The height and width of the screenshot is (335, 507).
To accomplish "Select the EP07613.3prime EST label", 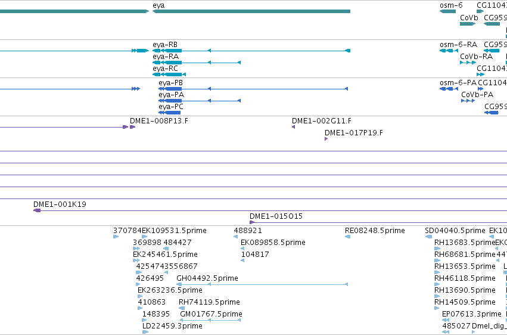I will coord(471,314).
